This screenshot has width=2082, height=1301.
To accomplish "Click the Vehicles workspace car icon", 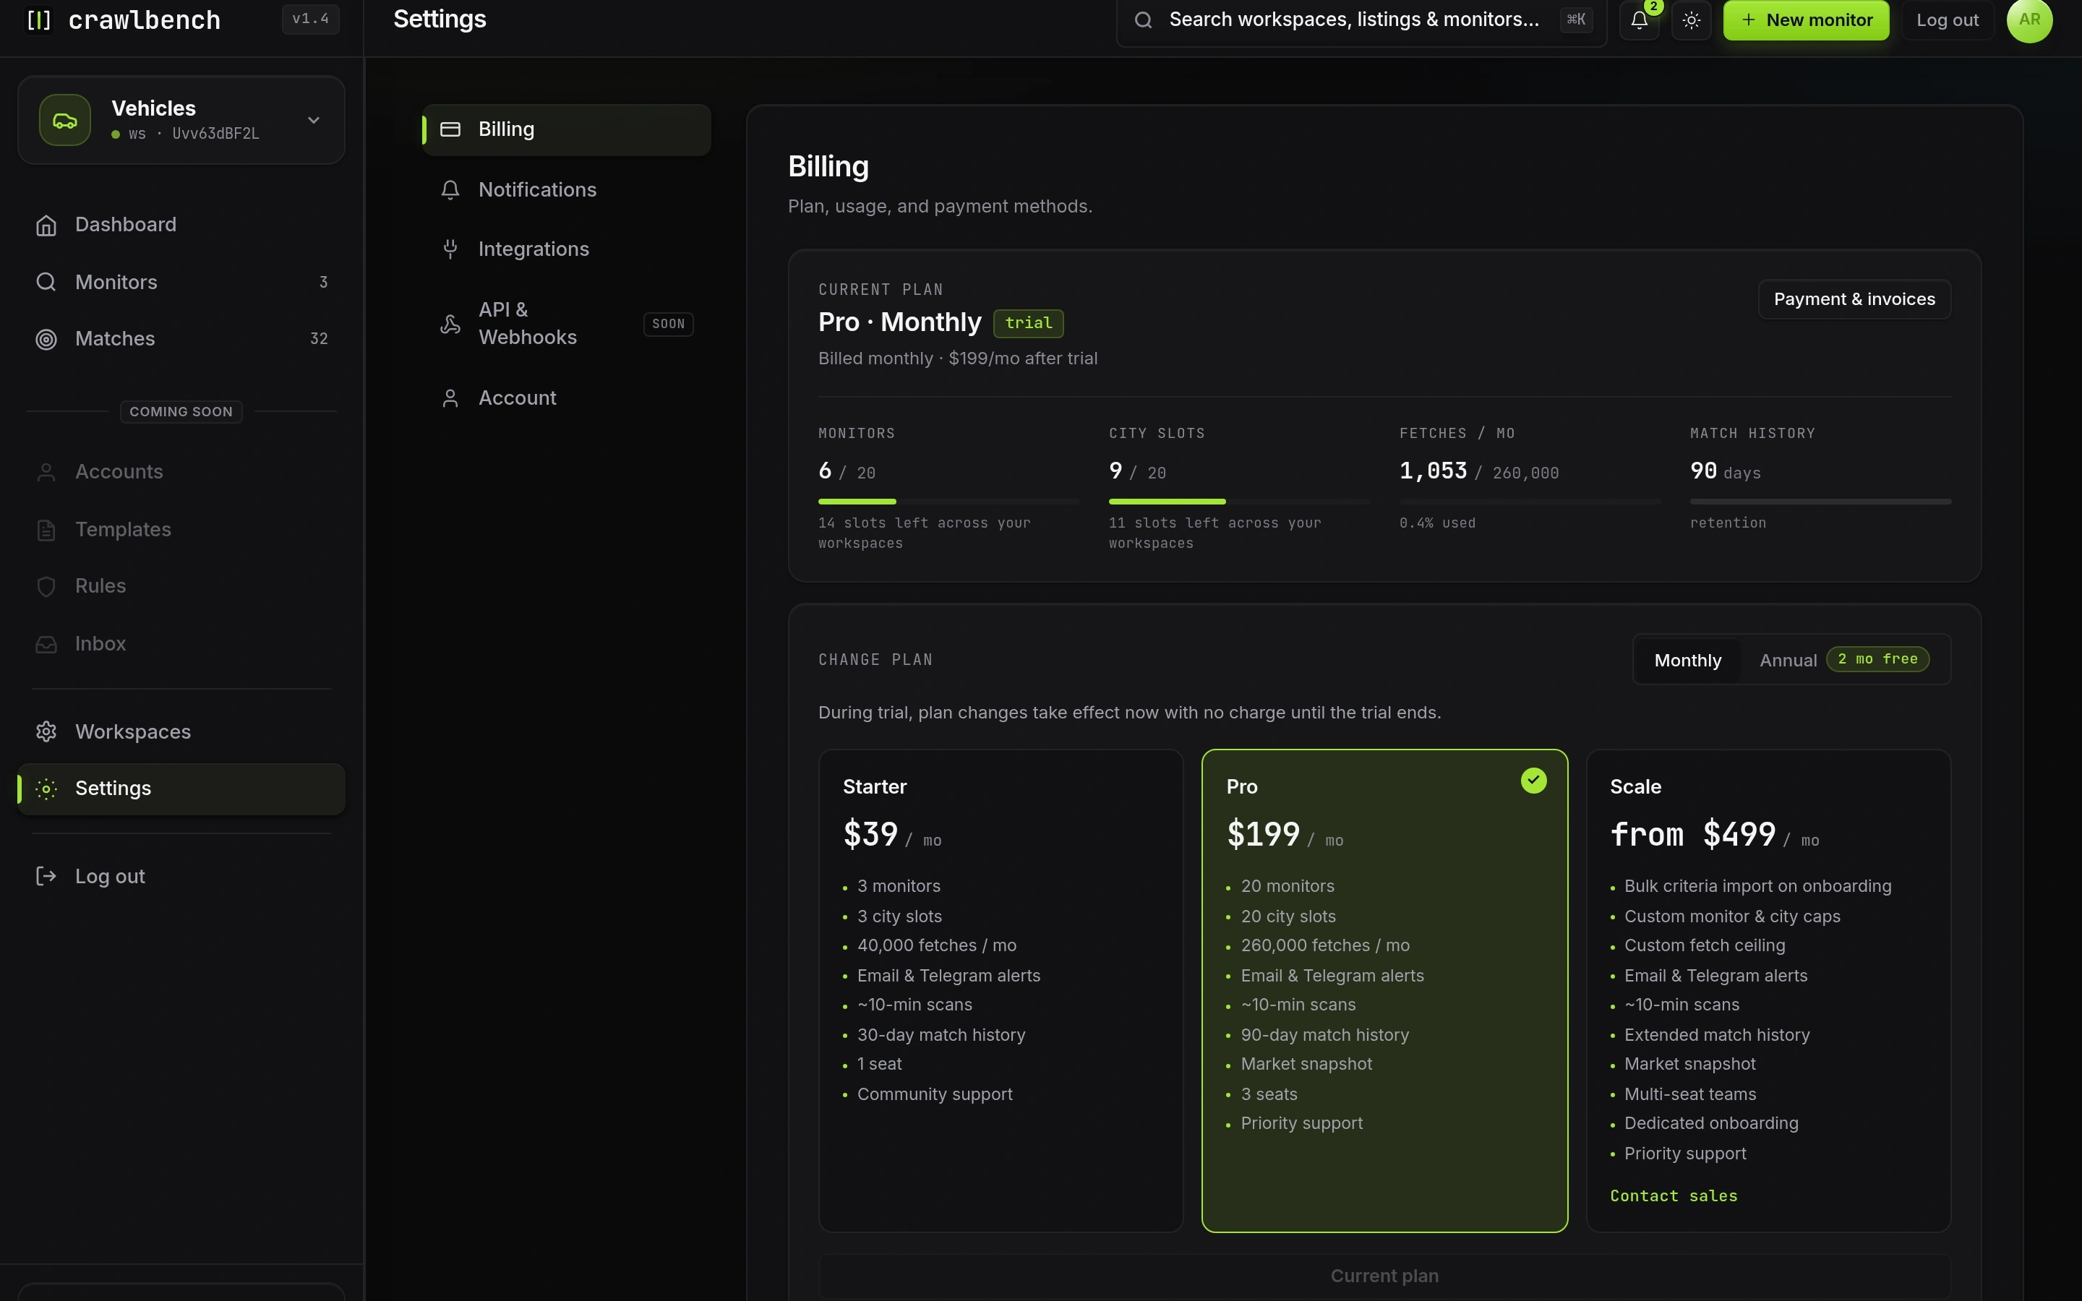I will click(64, 121).
